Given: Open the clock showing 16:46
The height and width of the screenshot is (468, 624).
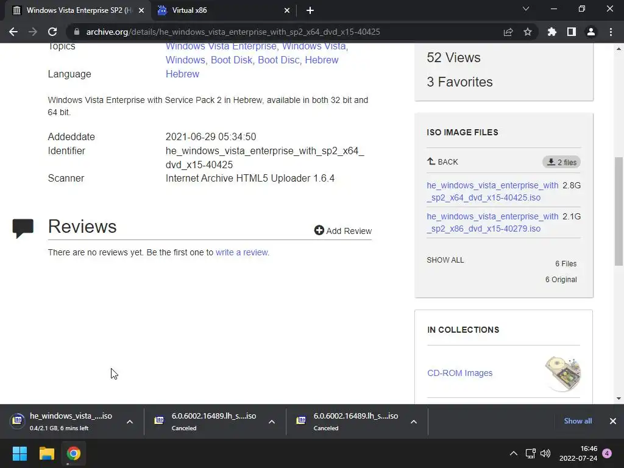Looking at the screenshot, I should pyautogui.click(x=578, y=453).
